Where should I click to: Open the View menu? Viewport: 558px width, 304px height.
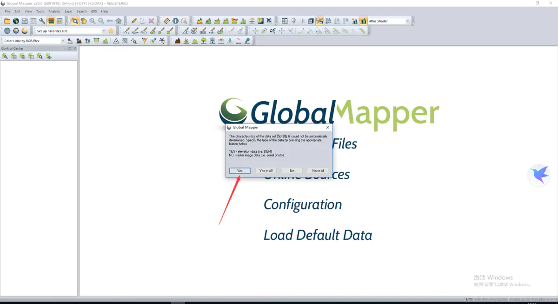(28, 11)
